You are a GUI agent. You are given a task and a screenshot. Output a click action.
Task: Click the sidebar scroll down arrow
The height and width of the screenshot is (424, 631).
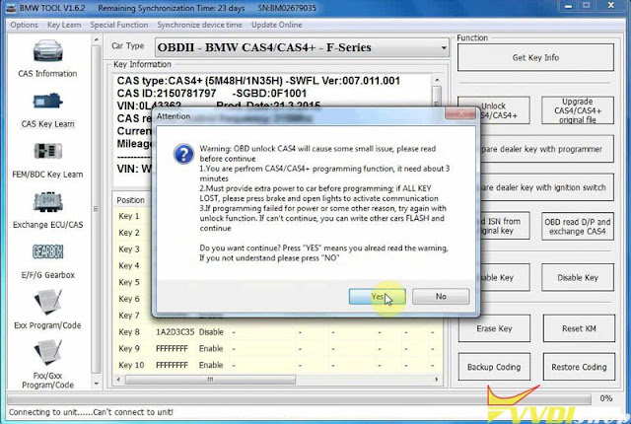point(97,384)
